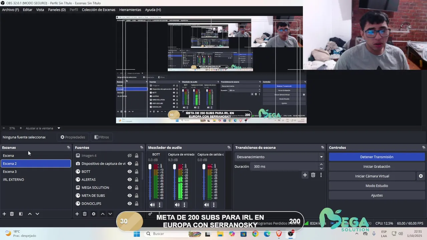Screen dimensions: 427x240
Task: Move scene up in Escenas toolbar
Action: [x=30, y=214]
